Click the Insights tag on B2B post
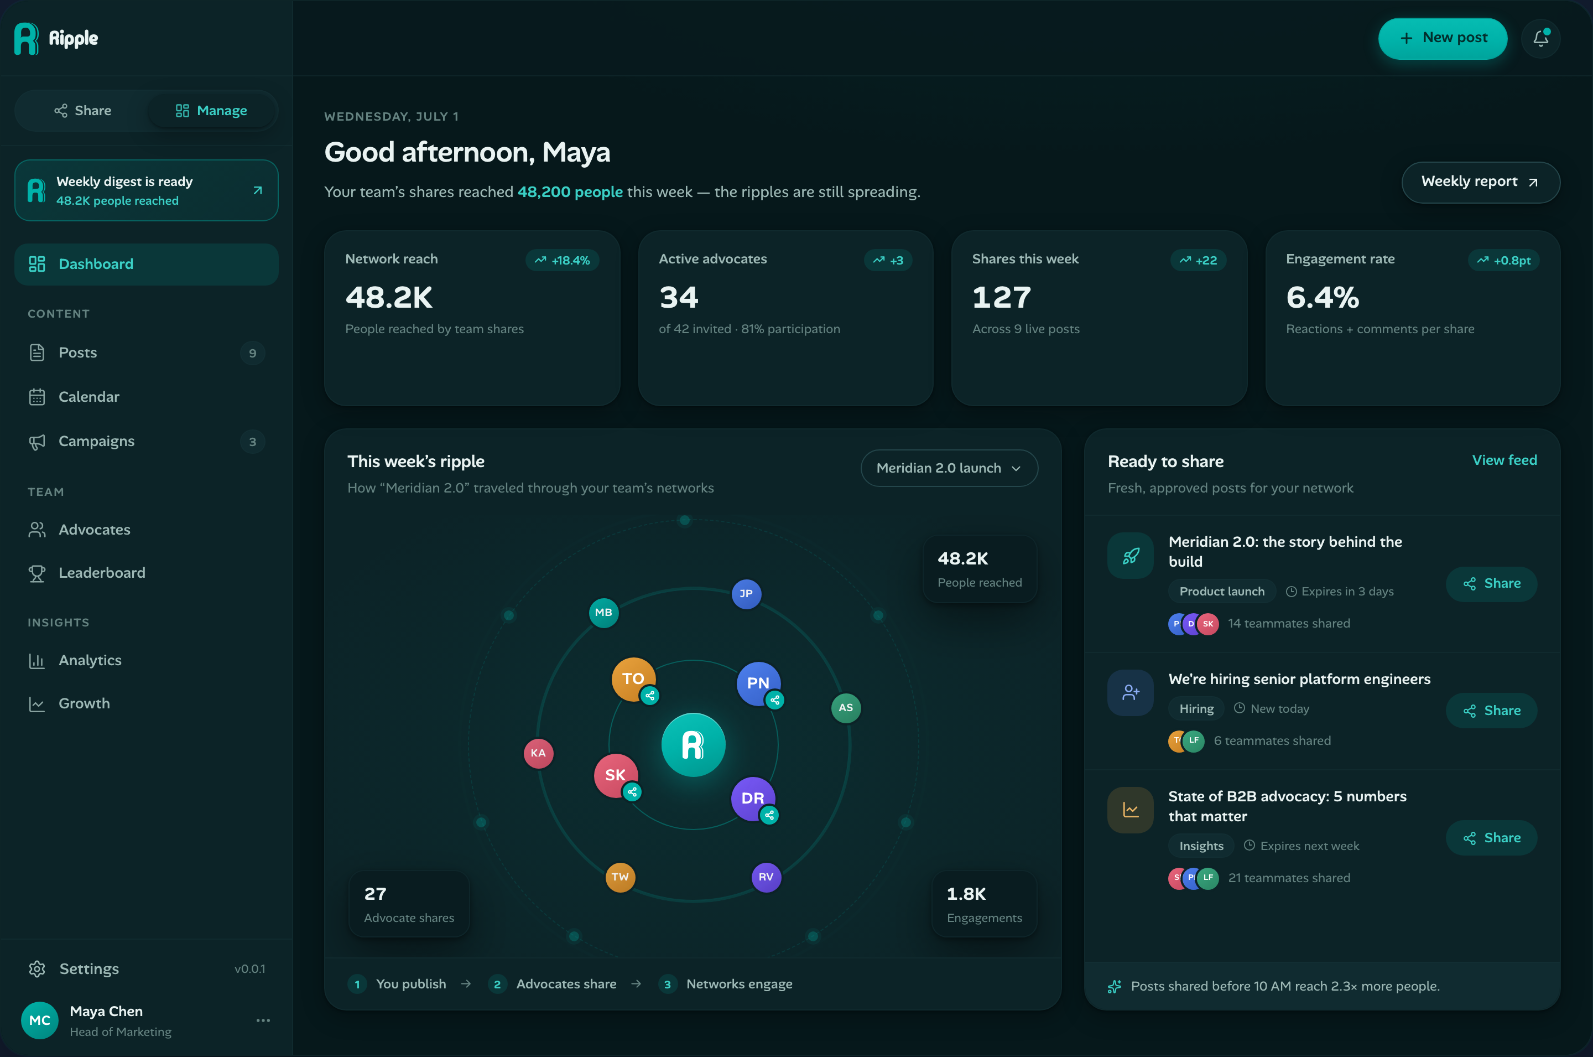The width and height of the screenshot is (1593, 1057). click(1201, 847)
